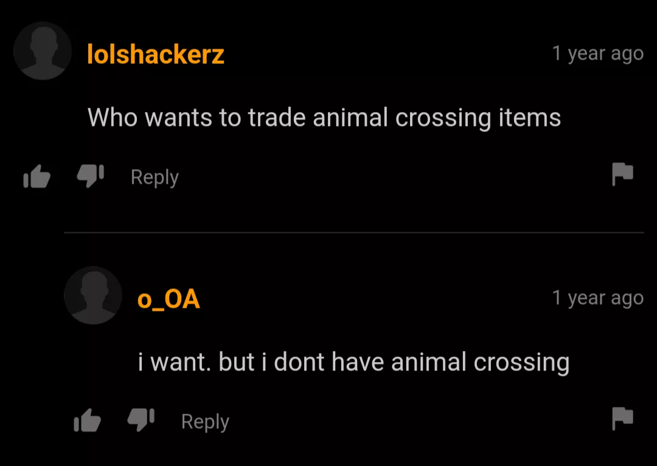Screen dimensions: 657x466
Task: Open o_OA's profile avatar picture
Action: click(93, 295)
